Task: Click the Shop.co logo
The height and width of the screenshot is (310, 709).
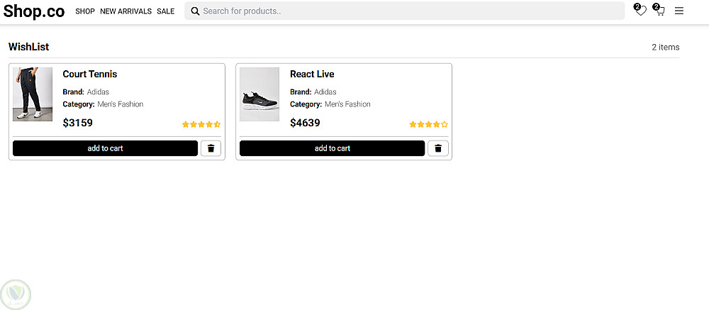Action: [x=34, y=11]
